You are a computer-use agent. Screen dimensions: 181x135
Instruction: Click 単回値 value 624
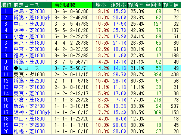point(157,75)
